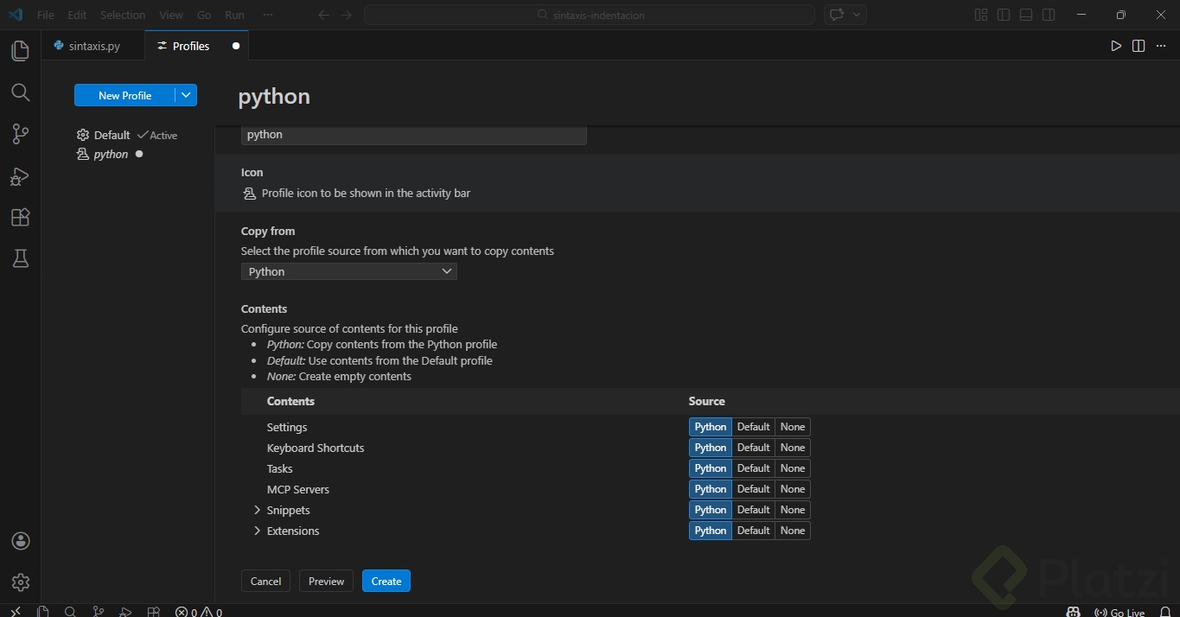The width and height of the screenshot is (1180, 617).
Task: Open the Accounts icon in activity bar
Action: pos(21,541)
